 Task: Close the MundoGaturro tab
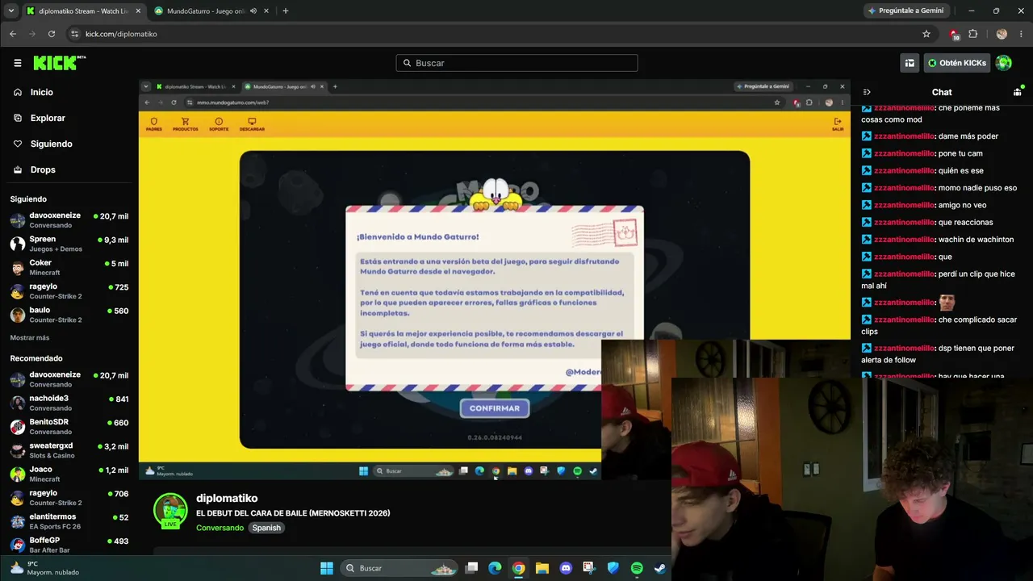click(x=266, y=11)
